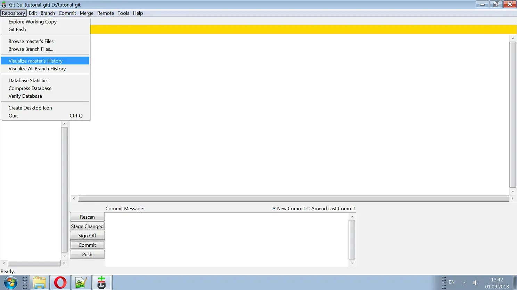
Task: Click file list vertical scrollbar
Action: [x=64, y=190]
